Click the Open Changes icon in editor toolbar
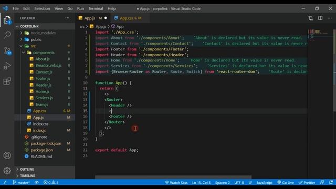This screenshot has height=189, width=336. (x=310, y=18)
